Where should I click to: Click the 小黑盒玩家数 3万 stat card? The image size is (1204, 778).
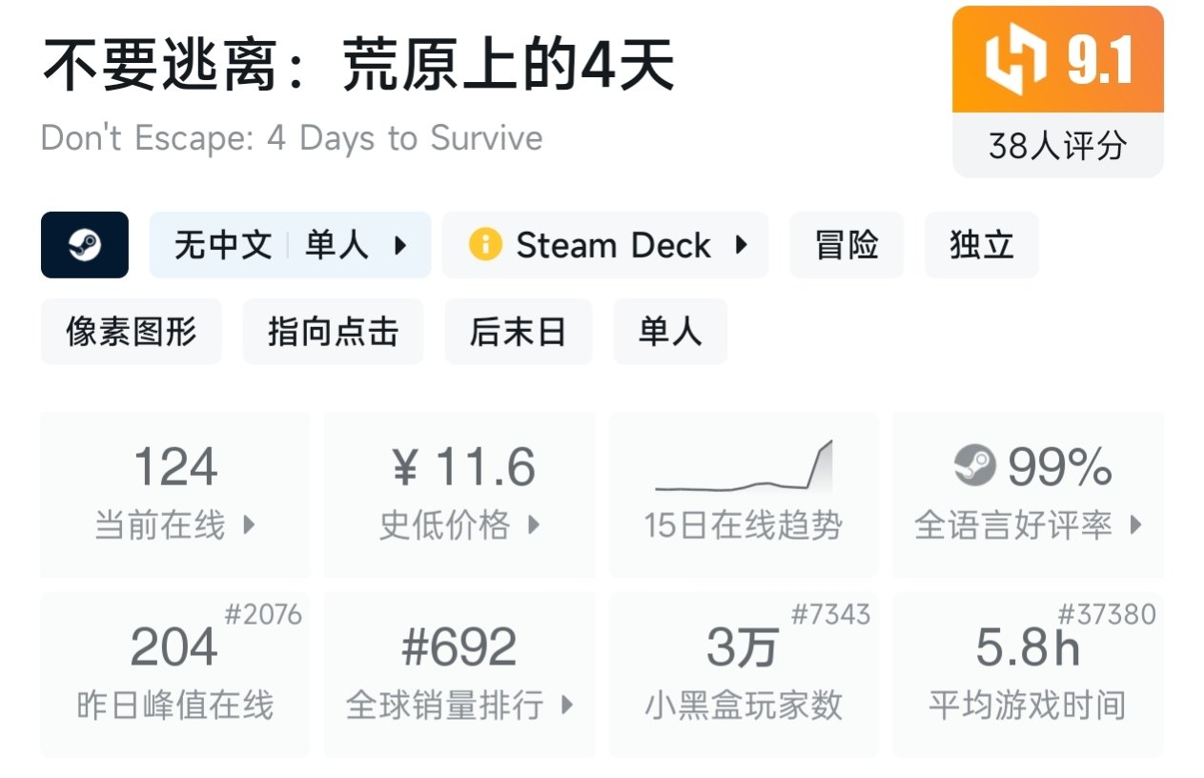(x=744, y=674)
